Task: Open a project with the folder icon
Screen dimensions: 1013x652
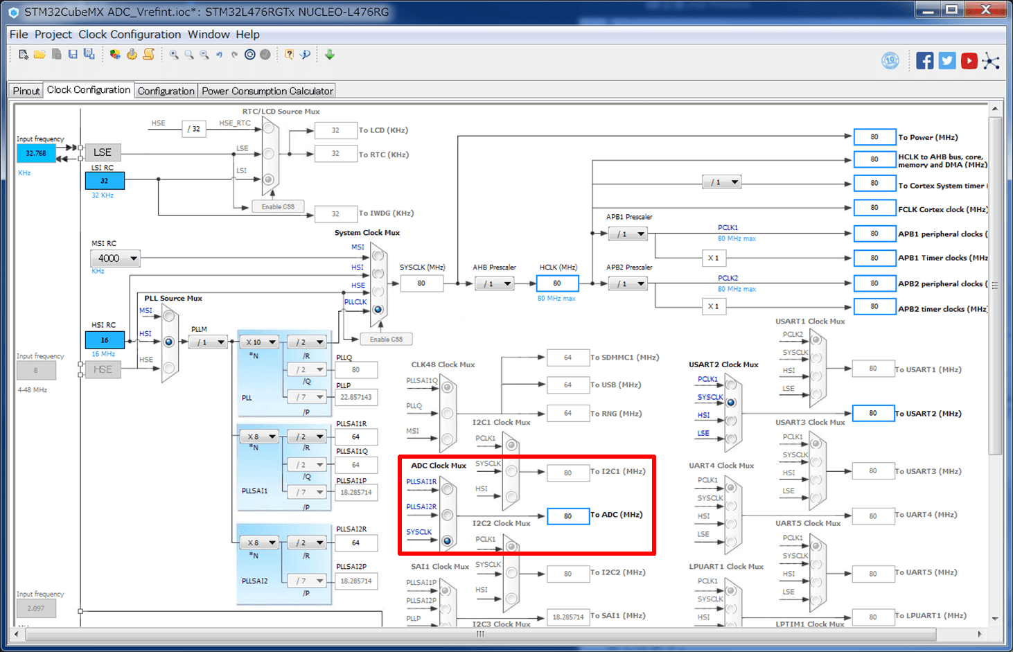Action: pyautogui.click(x=39, y=55)
